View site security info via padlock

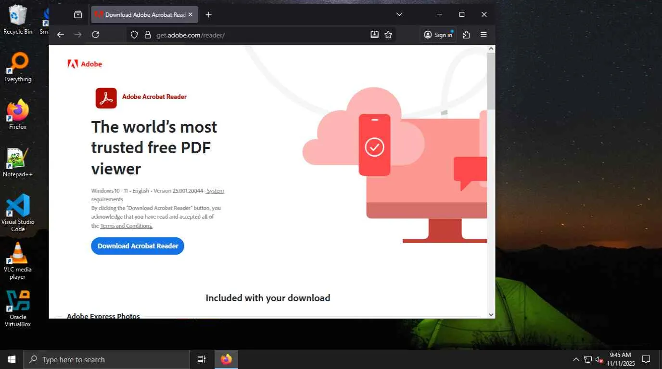click(148, 35)
